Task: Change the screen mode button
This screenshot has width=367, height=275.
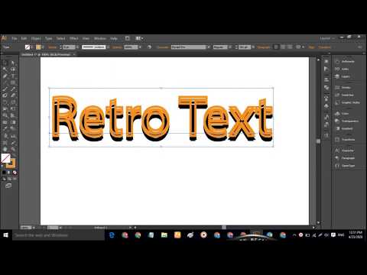Action: click(x=8, y=186)
